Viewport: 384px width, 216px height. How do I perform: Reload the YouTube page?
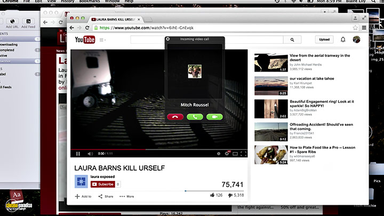click(87, 28)
